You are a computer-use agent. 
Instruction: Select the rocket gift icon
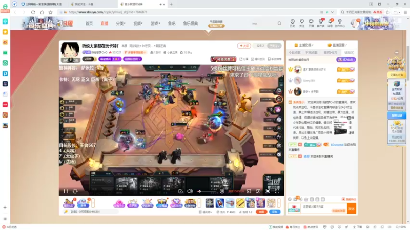coord(220,202)
